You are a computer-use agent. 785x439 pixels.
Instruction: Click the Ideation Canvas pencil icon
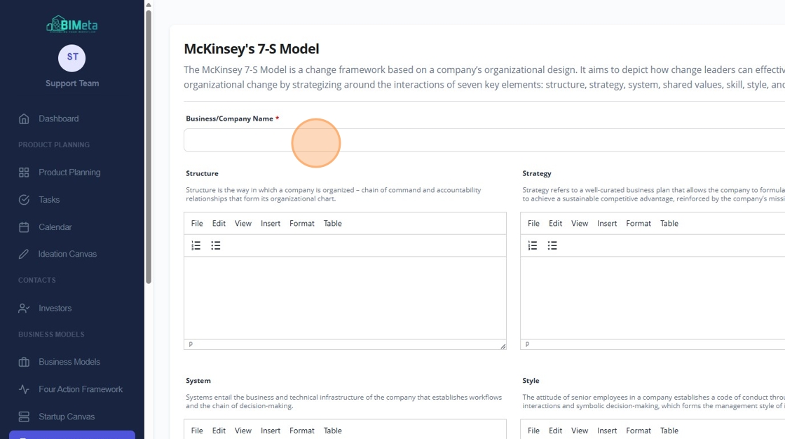[24, 254]
